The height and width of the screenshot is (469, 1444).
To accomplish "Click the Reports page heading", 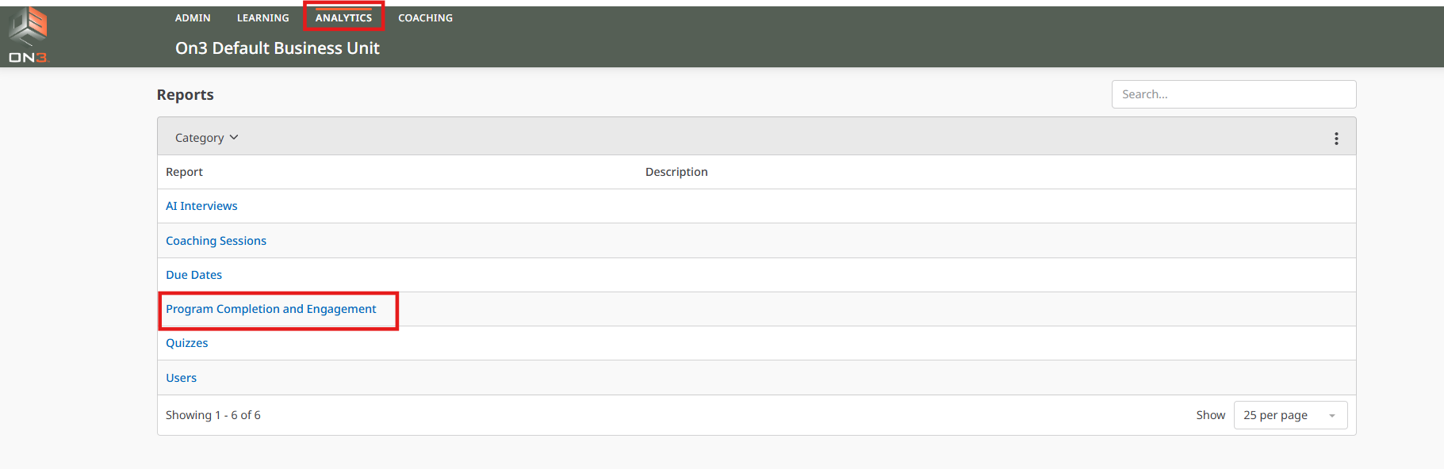I will click(x=185, y=95).
